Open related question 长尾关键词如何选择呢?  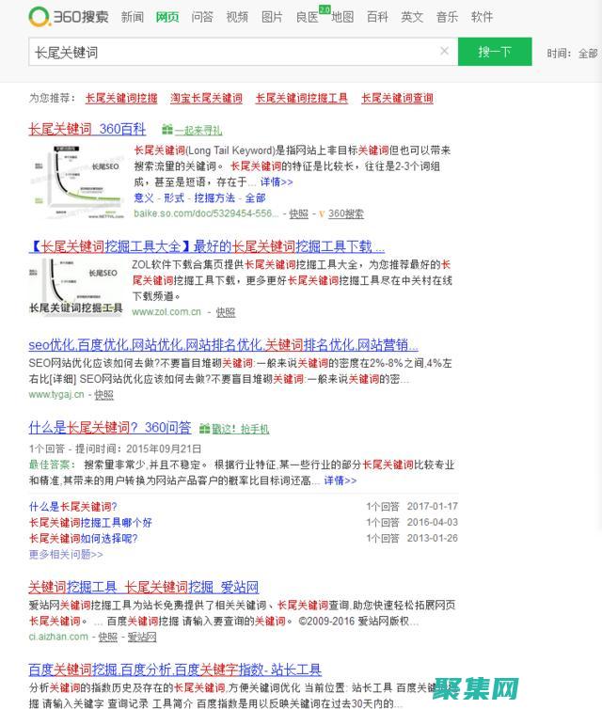tap(83, 538)
